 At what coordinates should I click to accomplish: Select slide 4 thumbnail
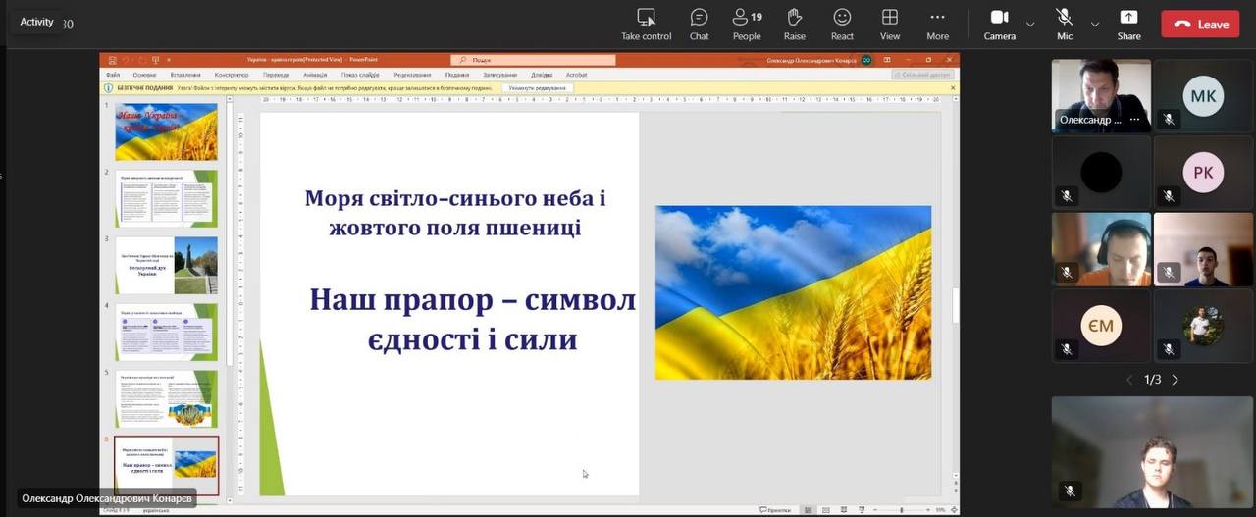coord(166,332)
